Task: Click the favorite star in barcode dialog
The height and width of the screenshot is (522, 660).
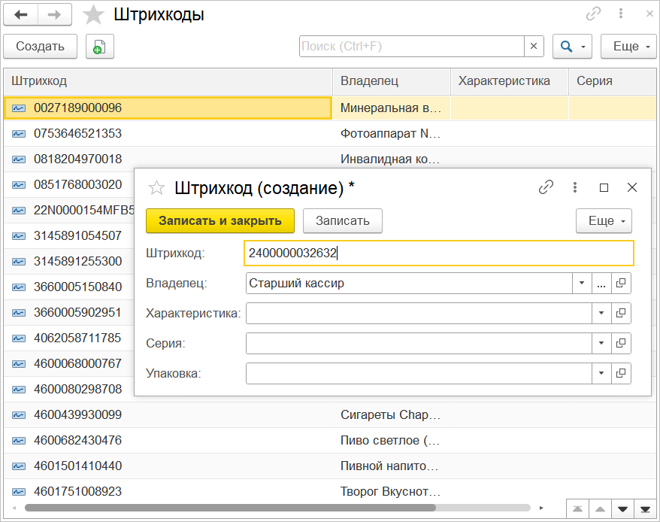Action: pyautogui.click(x=156, y=188)
